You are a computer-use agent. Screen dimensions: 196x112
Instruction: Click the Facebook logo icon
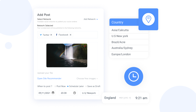[57, 35]
